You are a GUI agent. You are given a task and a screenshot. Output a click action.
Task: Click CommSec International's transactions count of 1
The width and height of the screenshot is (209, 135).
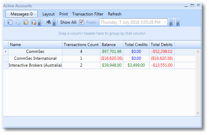pos(81,58)
